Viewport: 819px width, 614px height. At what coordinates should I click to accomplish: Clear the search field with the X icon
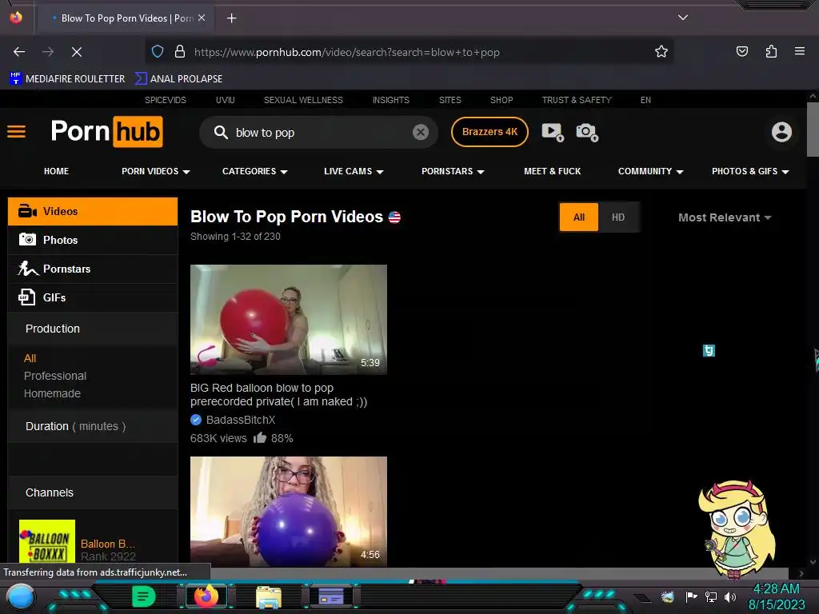[421, 132]
